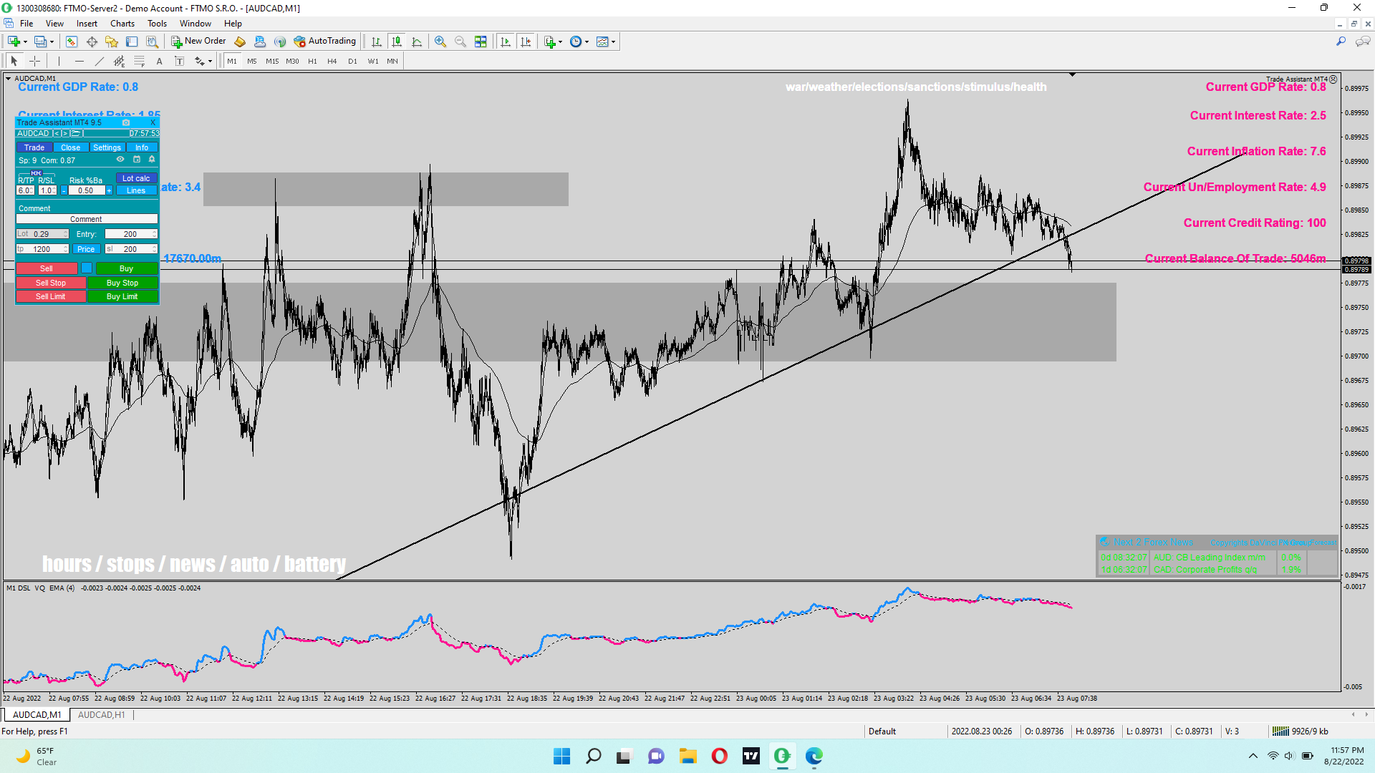The width and height of the screenshot is (1375, 773).
Task: Expand the chart templates dropdown arrow
Action: pos(614,42)
